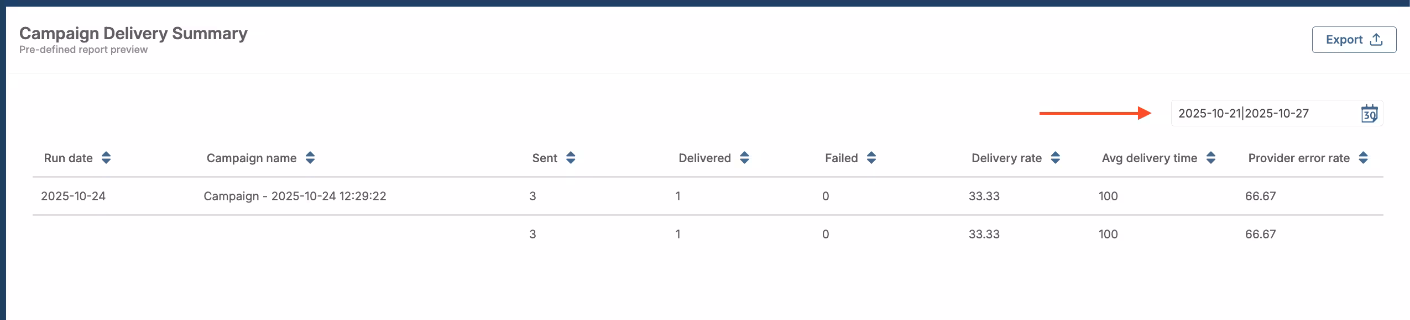Click the sort icon next to Delivered

(x=745, y=158)
